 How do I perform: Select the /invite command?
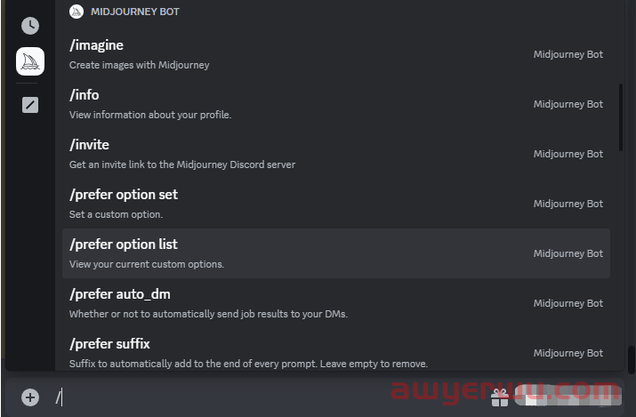tap(336, 154)
